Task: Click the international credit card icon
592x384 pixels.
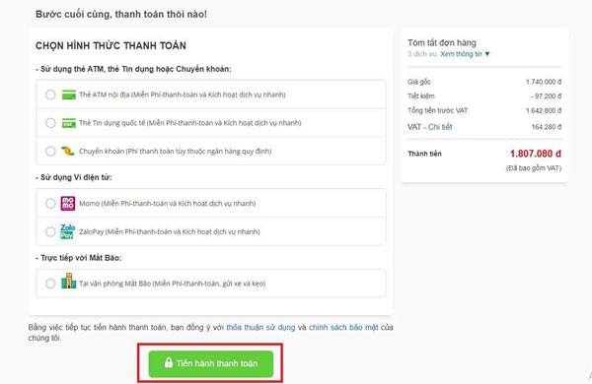Action: 69,123
